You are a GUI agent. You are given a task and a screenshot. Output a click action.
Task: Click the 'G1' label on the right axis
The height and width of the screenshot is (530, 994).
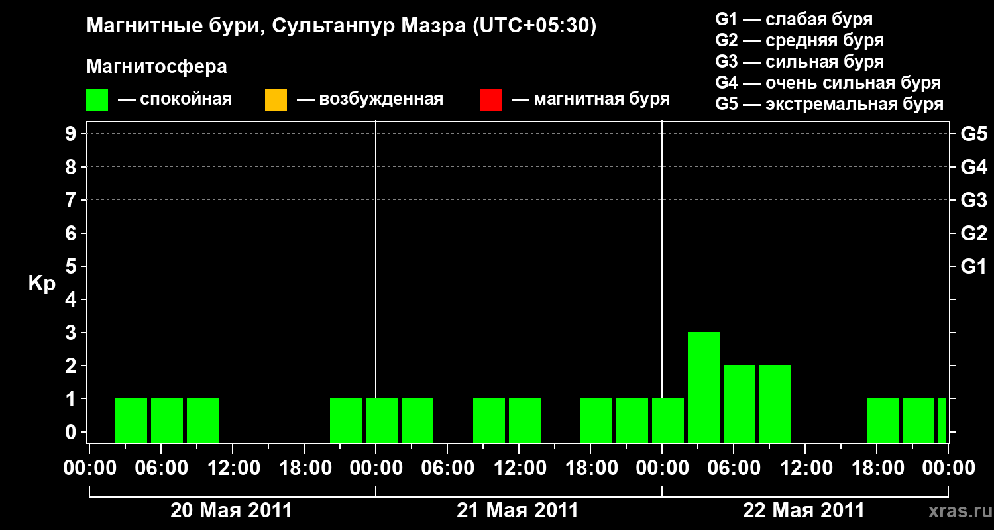tap(974, 266)
